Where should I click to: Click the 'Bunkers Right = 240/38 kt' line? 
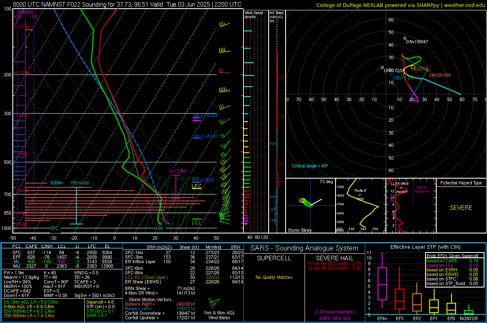point(160,304)
